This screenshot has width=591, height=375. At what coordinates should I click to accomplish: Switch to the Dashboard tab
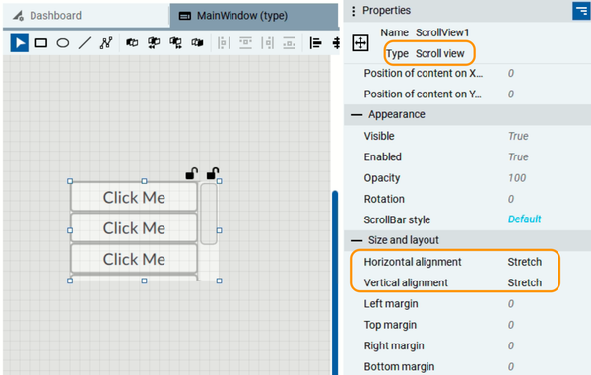coord(87,16)
